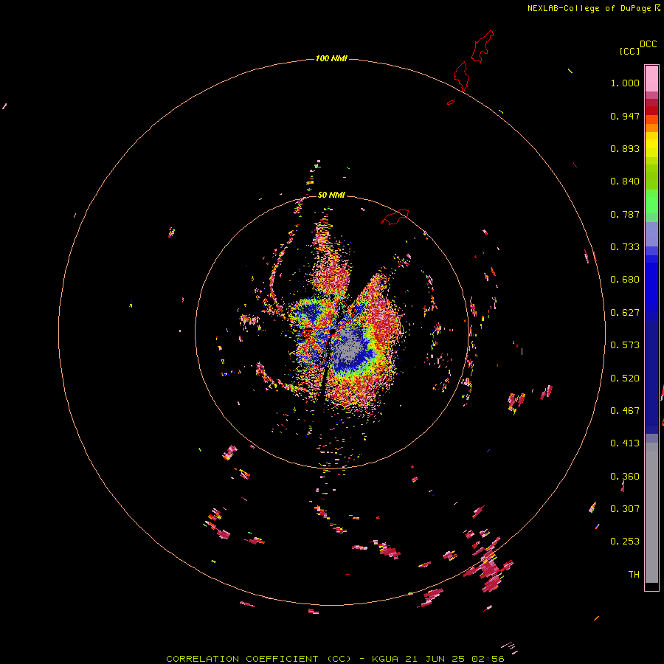Click the gray low-CC core near radar center
Viewport: 664px width, 664px height.
348,347
